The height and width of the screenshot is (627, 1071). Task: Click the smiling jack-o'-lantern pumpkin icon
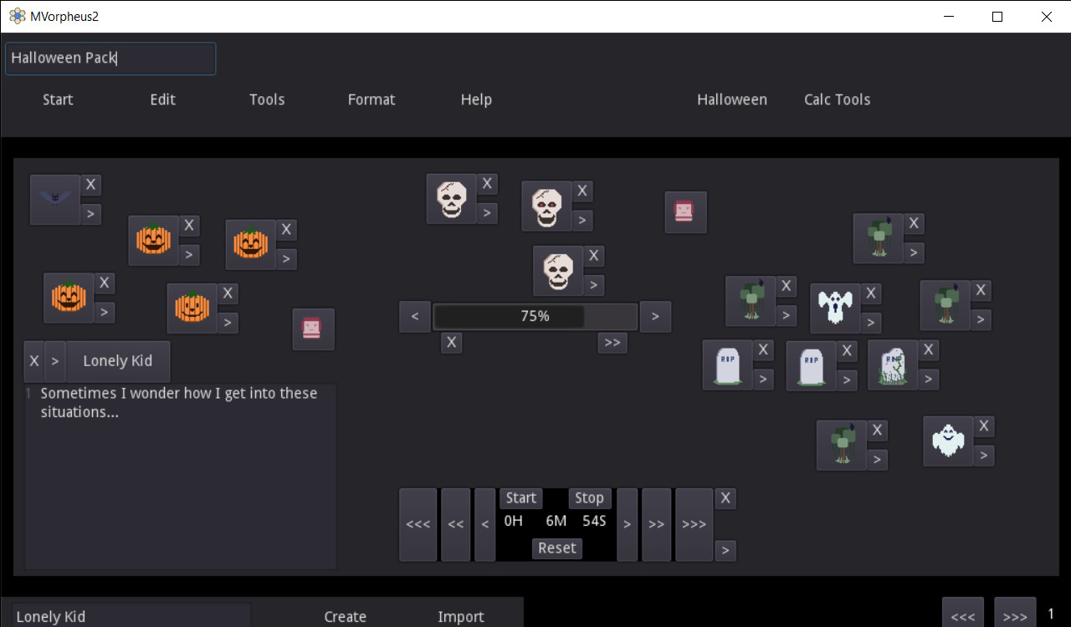coord(153,241)
